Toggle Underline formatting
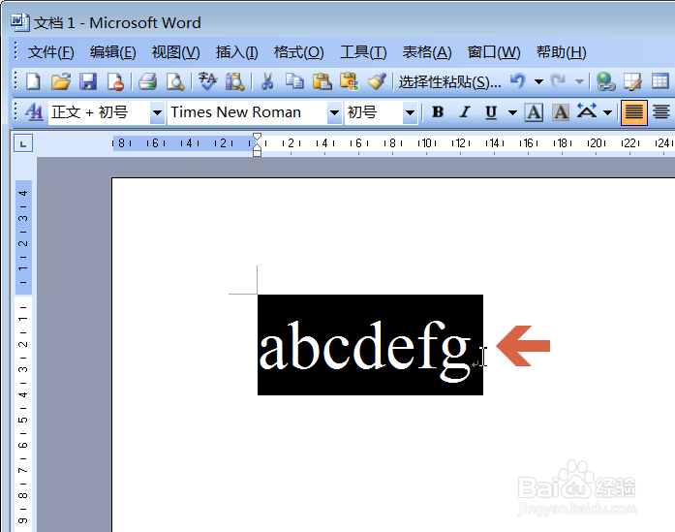Screen dimensions: 675x532 (491, 112)
